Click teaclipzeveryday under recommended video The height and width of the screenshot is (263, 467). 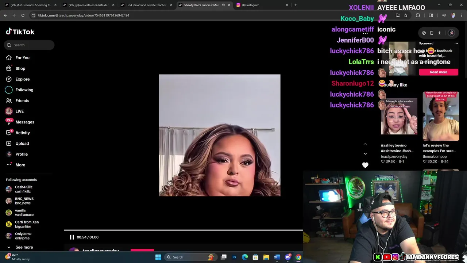point(394,156)
